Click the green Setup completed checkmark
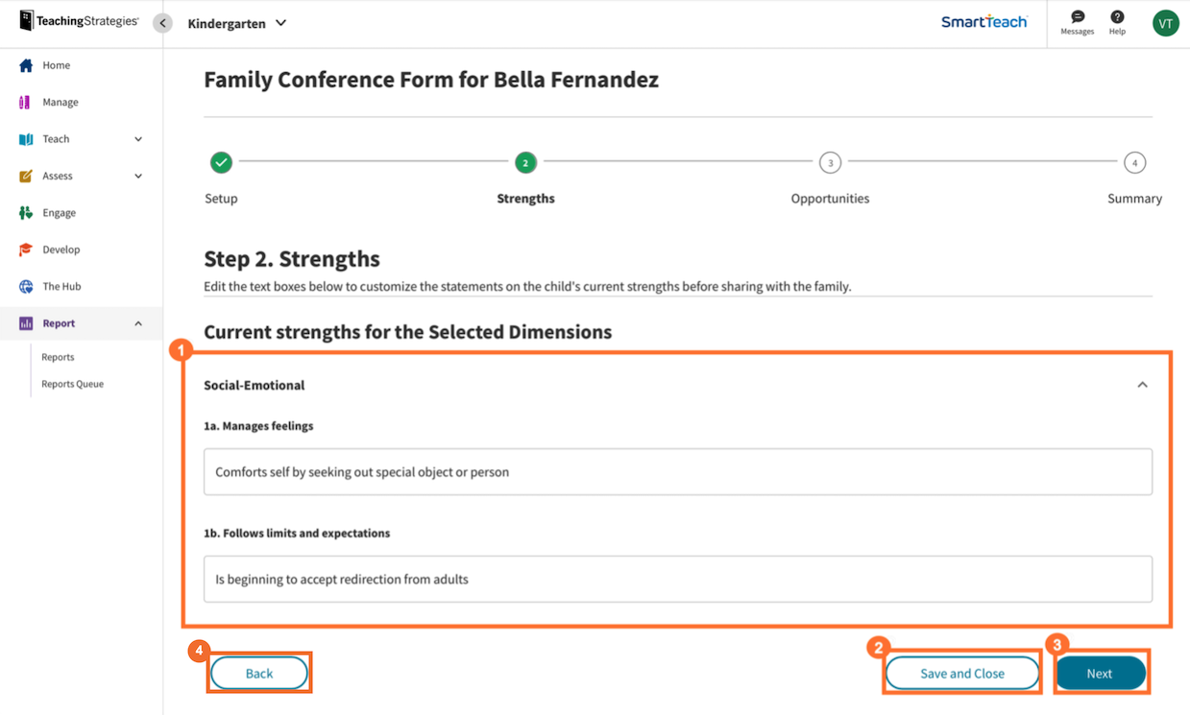This screenshot has height=715, width=1190. [221, 162]
